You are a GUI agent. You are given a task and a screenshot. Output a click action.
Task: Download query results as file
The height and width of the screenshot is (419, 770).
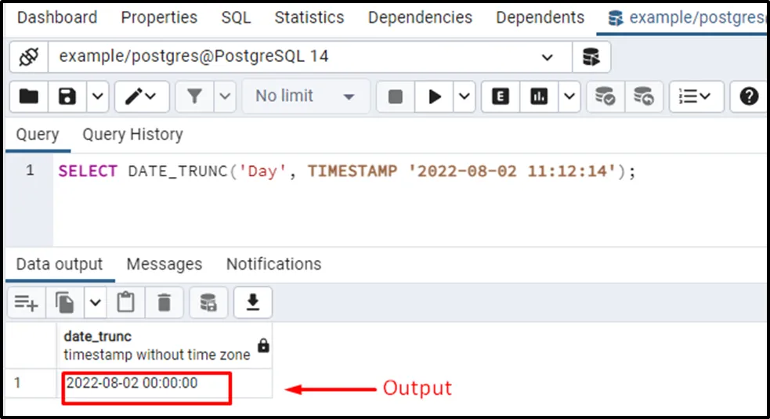pyautogui.click(x=252, y=302)
